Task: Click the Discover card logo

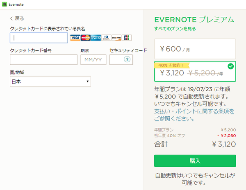Action: point(116,38)
